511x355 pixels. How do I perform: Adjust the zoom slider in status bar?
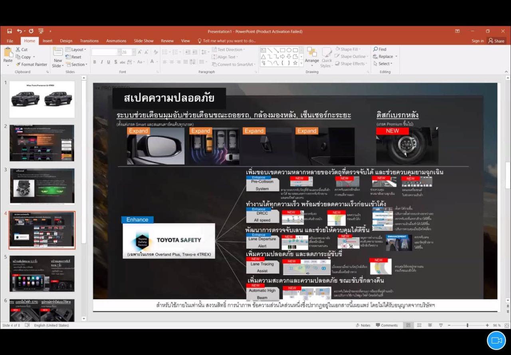(x=467, y=325)
